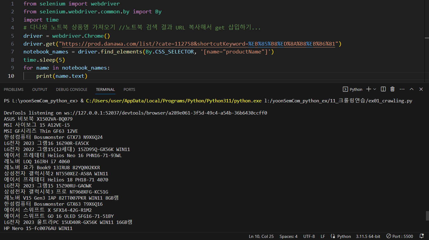Click 'webdriver.Chrome()' in line 5
429x240 pixels.
point(81,36)
